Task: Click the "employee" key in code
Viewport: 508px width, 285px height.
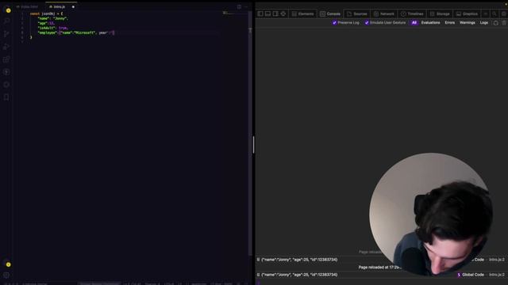Action: pyautogui.click(x=48, y=32)
